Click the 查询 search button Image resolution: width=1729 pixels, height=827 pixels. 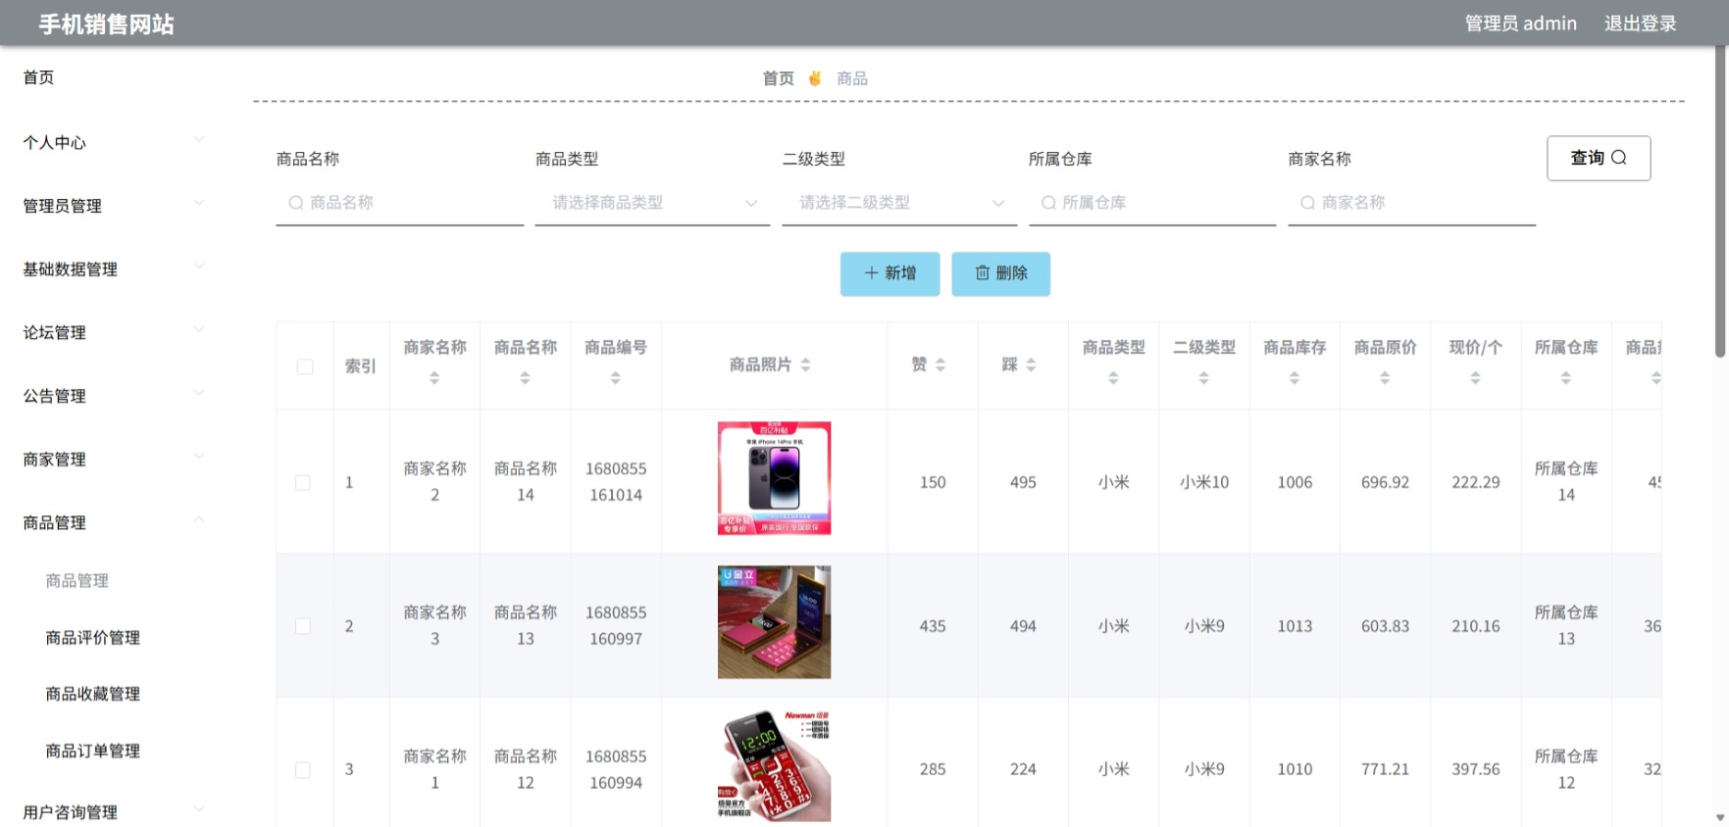(x=1599, y=158)
